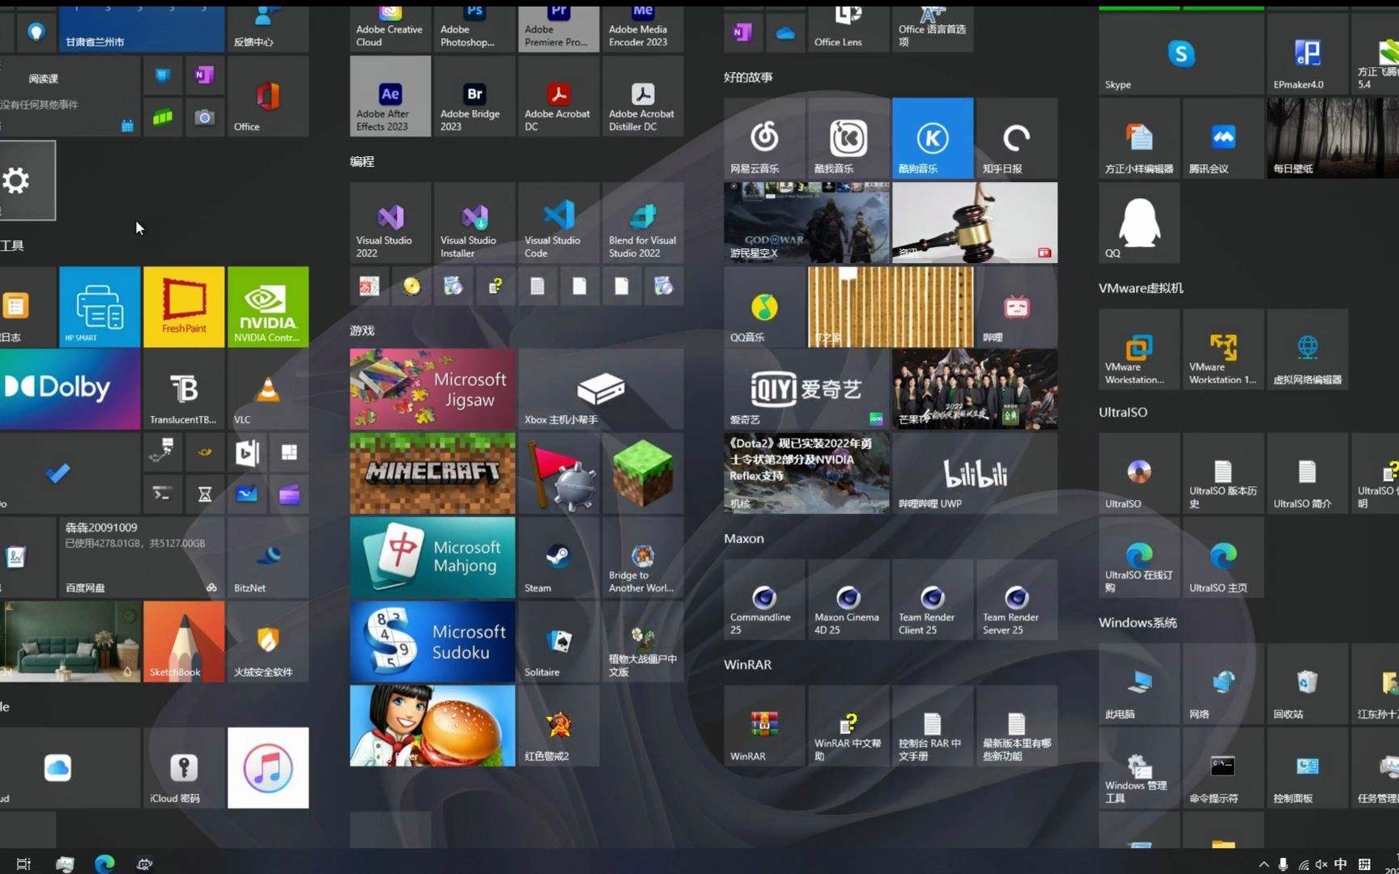Screen dimensions: 1399x874
Task: Open 百度网盘 storage tile
Action: (142, 558)
